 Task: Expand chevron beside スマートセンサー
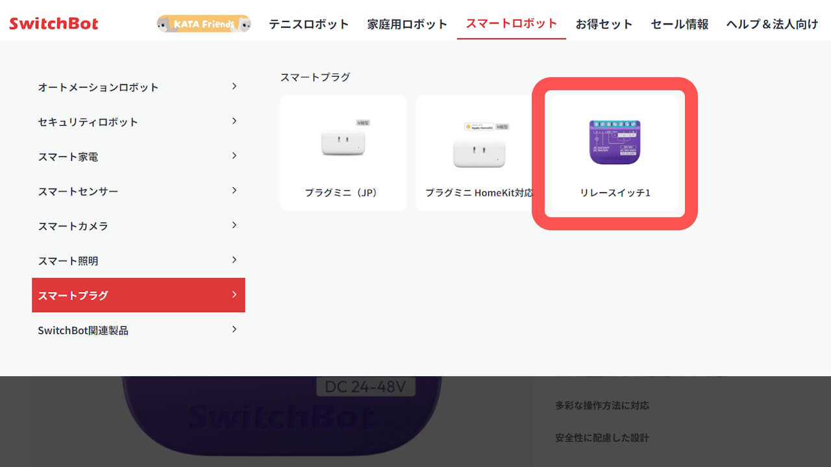point(234,191)
